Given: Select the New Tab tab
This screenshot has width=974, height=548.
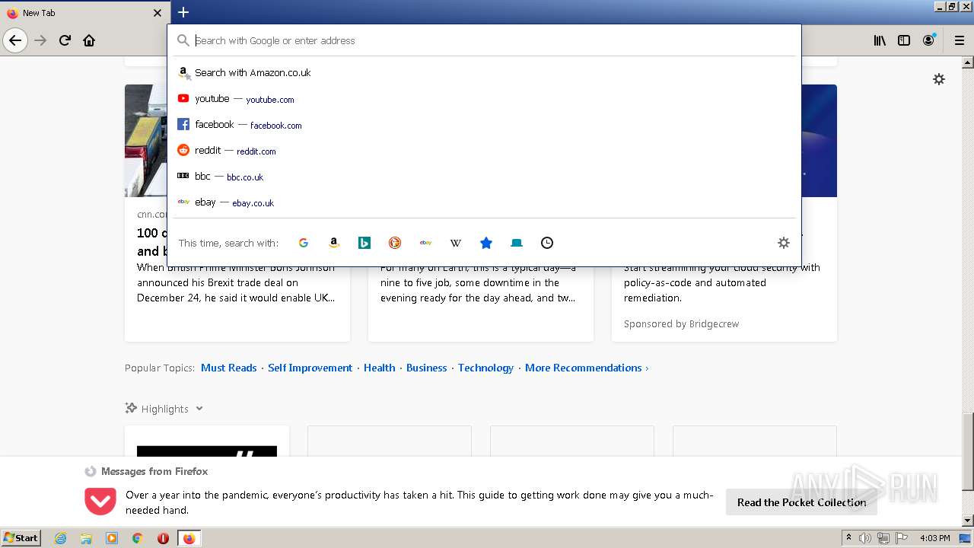Looking at the screenshot, I should [84, 13].
